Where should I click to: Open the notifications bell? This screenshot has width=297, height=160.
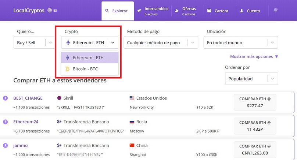(x=276, y=10)
